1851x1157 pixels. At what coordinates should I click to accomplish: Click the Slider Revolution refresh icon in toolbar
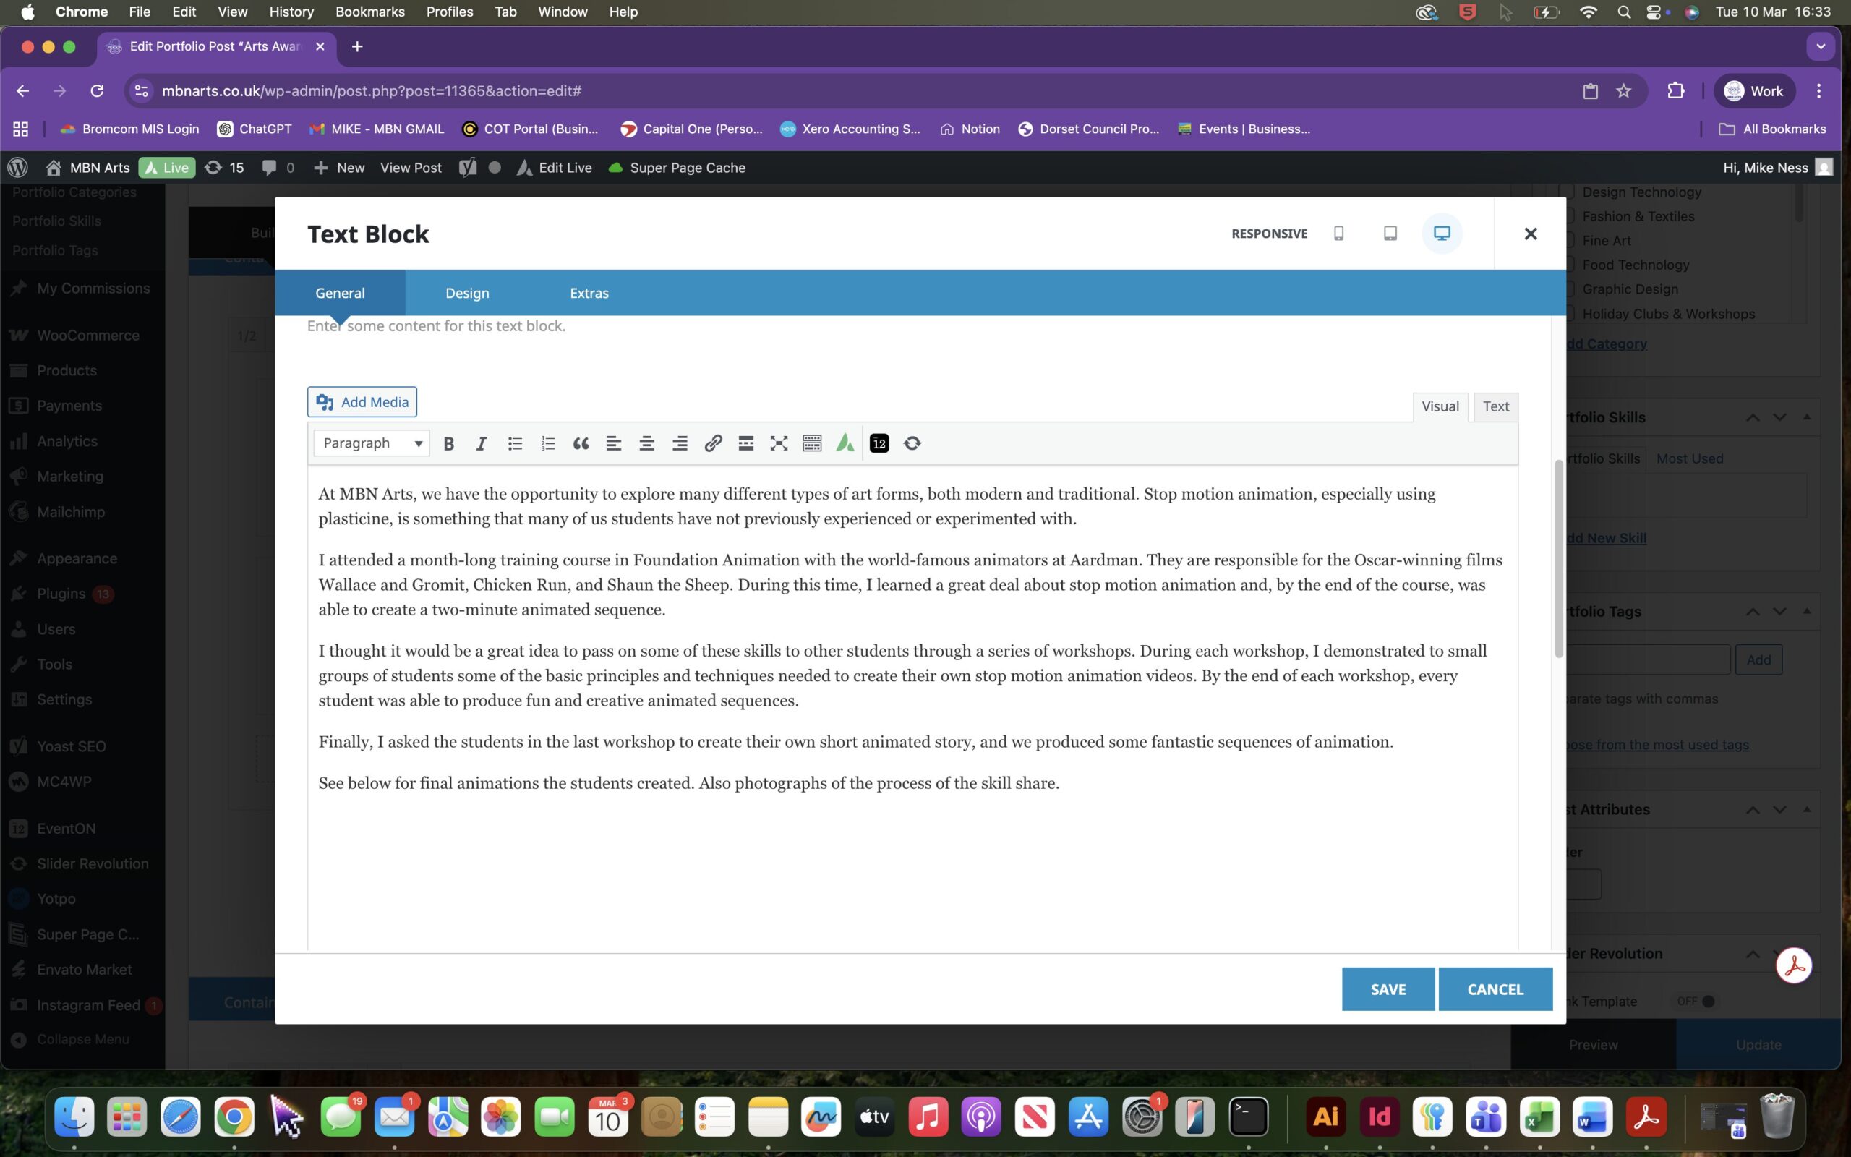[912, 443]
